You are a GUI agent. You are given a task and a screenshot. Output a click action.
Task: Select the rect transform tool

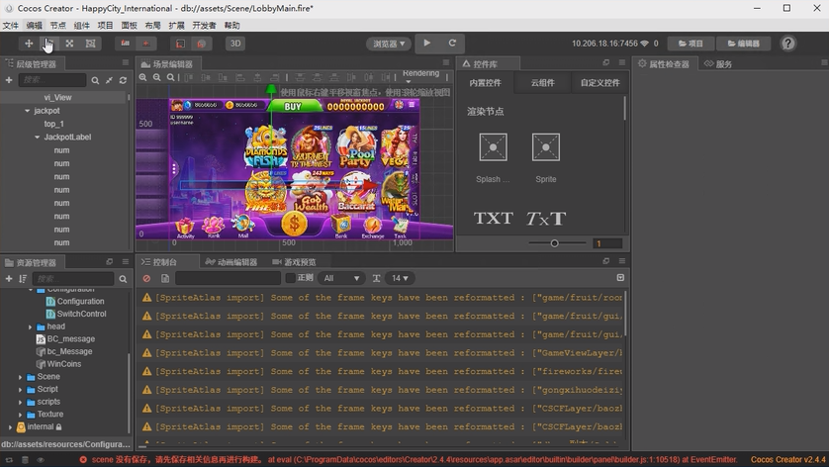(x=90, y=44)
